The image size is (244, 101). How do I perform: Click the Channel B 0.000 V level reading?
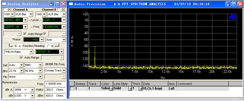(x=52, y=20)
